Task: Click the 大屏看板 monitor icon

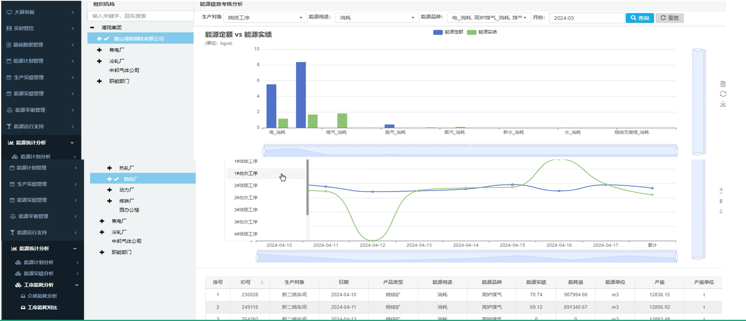Action: click(x=9, y=12)
